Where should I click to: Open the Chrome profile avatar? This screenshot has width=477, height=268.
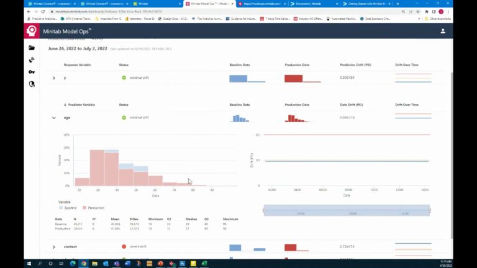click(x=441, y=12)
